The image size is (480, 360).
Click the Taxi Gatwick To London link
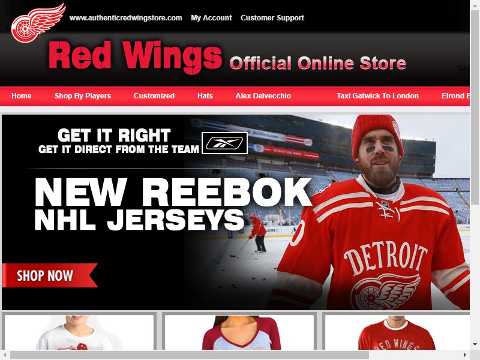tap(377, 96)
